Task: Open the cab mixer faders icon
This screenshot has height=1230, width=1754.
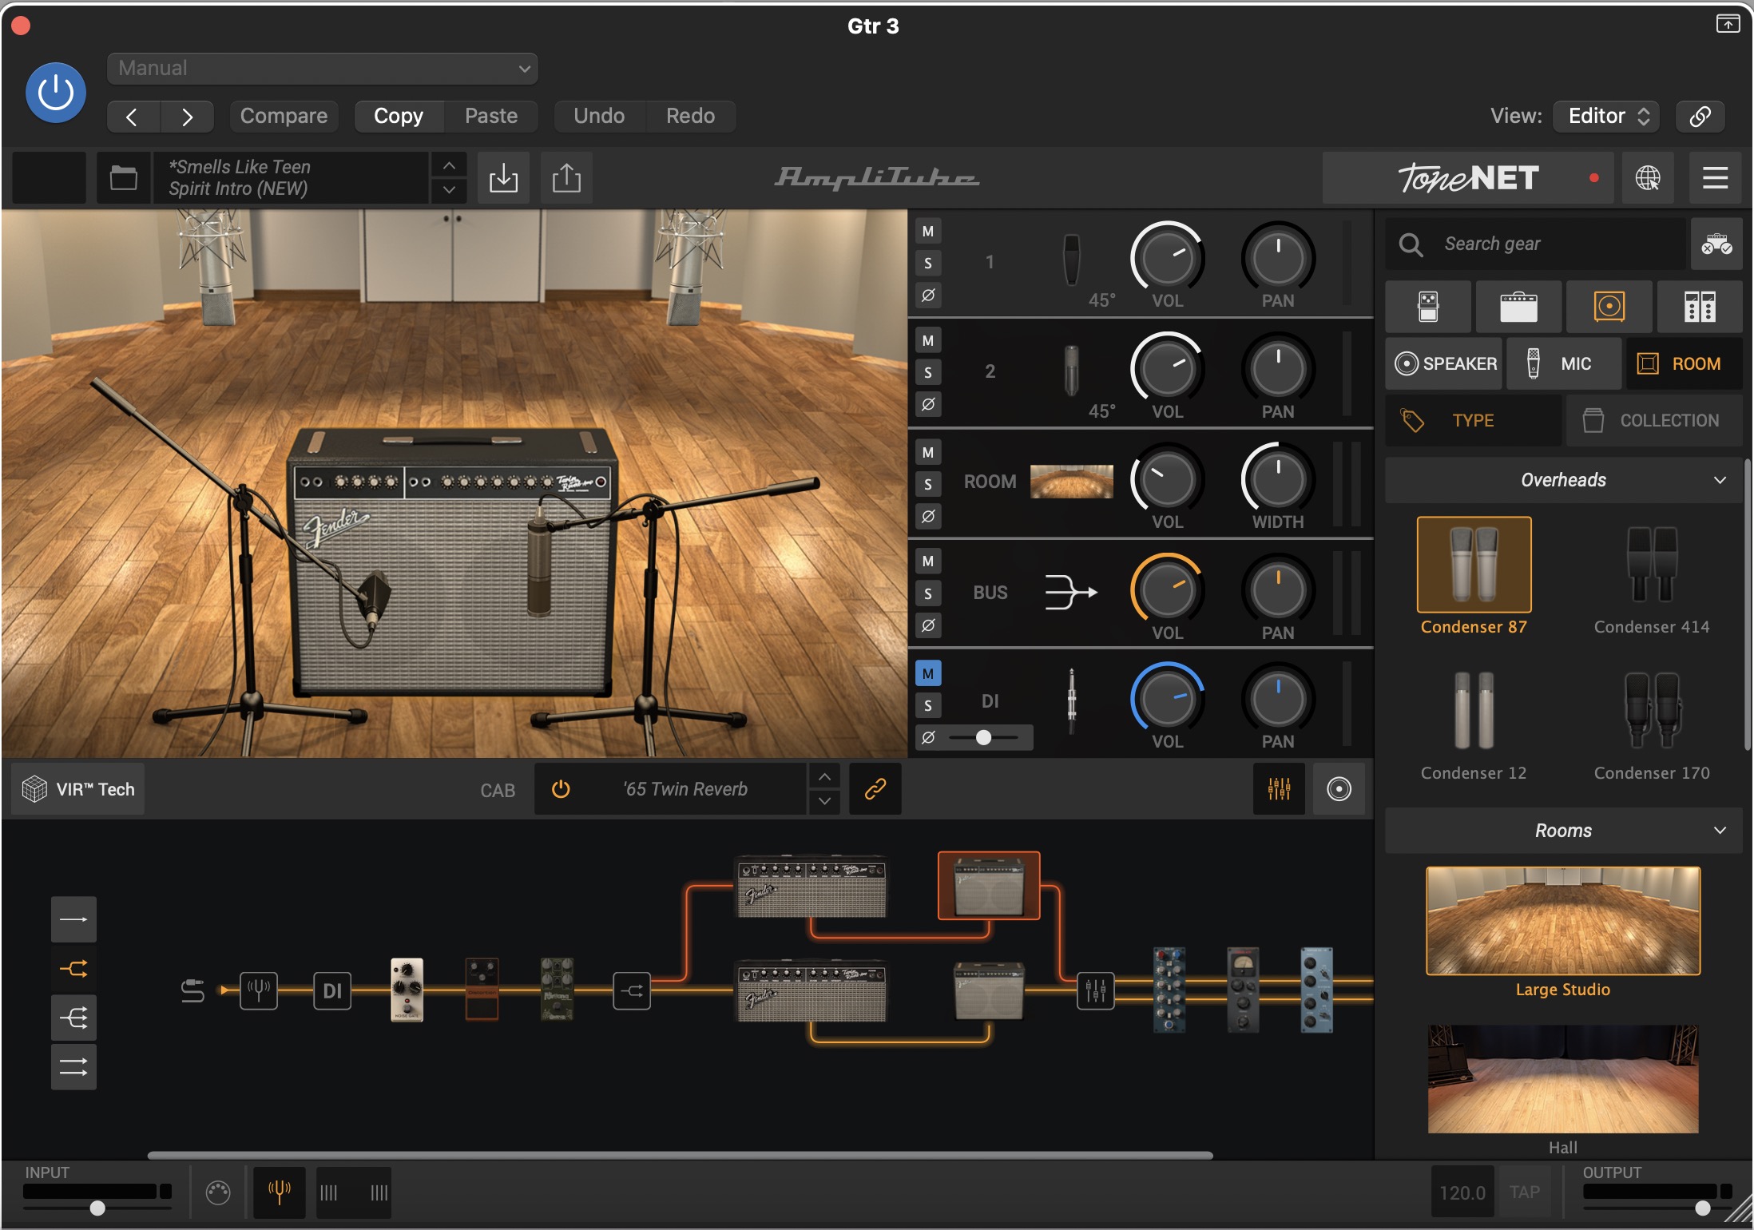Action: 1279,789
